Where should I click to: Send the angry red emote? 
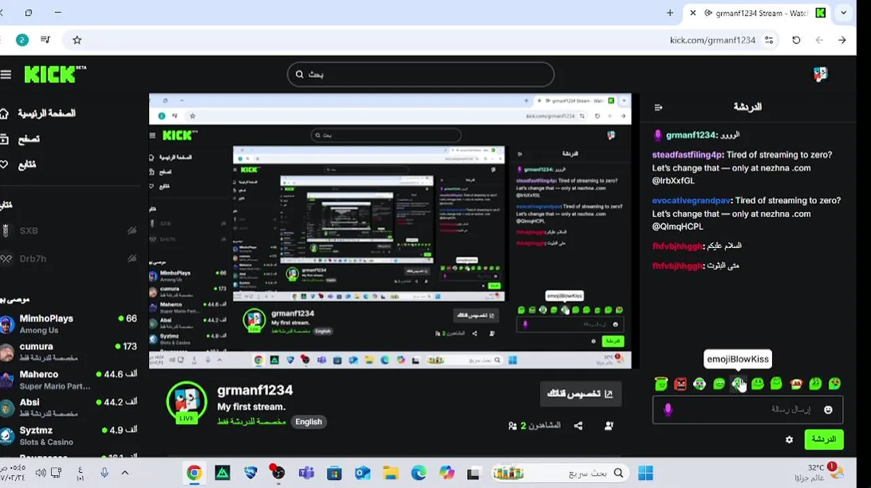(x=680, y=384)
